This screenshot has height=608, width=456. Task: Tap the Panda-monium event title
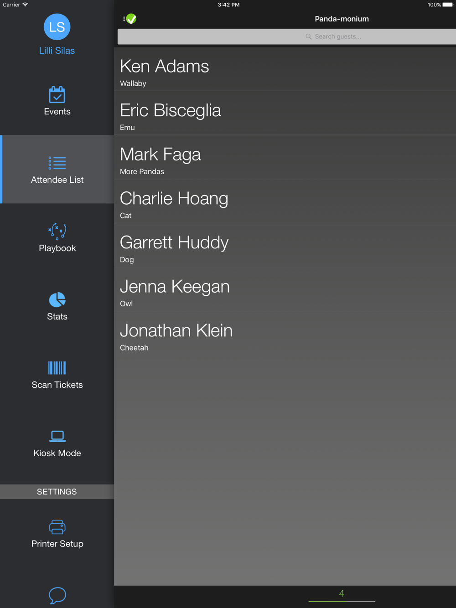342,19
